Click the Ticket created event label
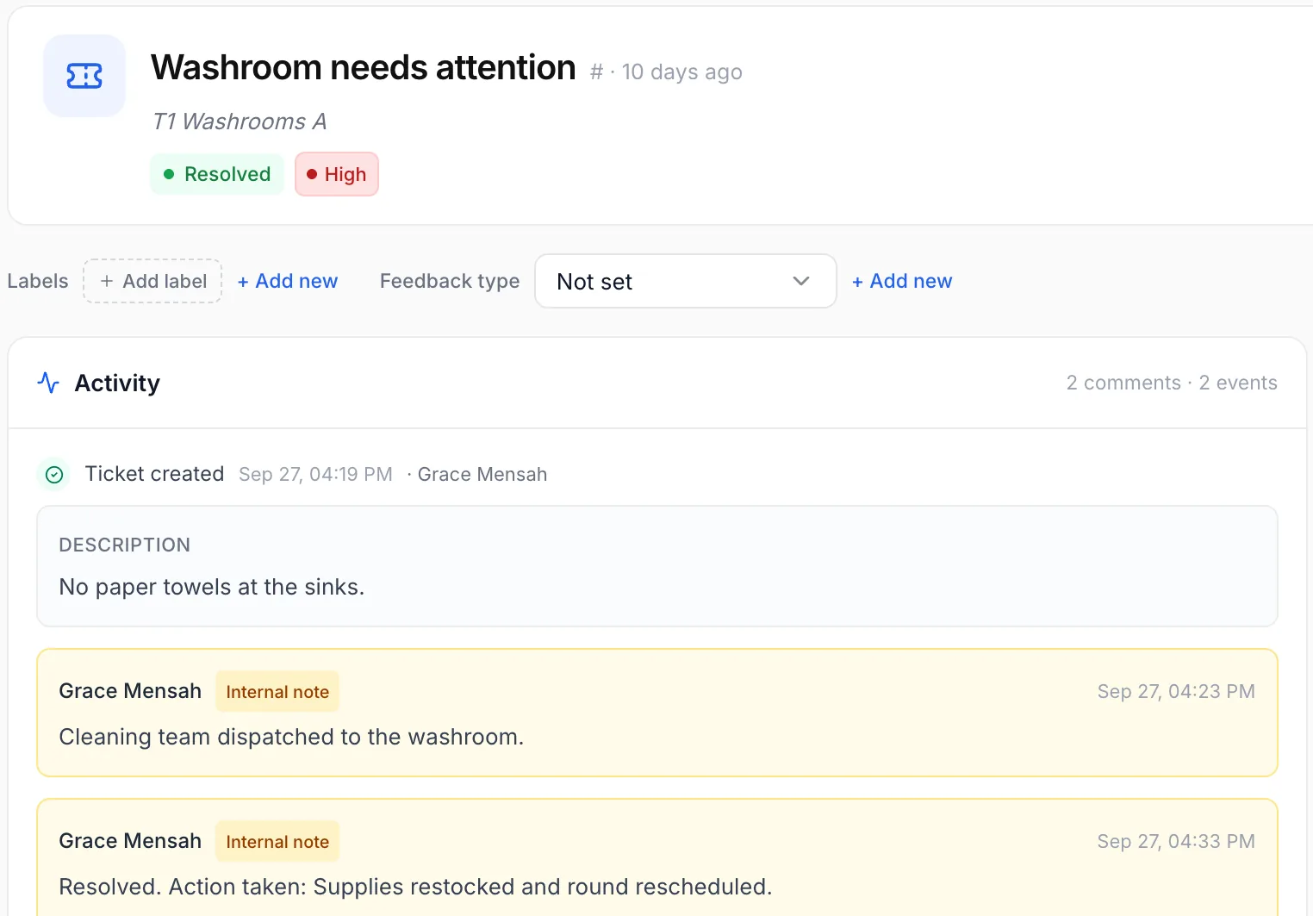This screenshot has width=1313, height=916. (154, 474)
